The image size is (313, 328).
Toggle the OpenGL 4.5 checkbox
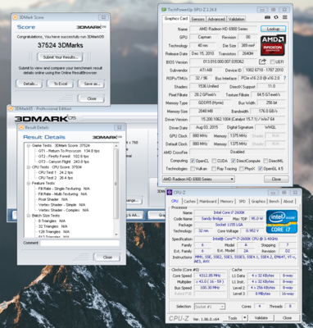tap(261, 169)
